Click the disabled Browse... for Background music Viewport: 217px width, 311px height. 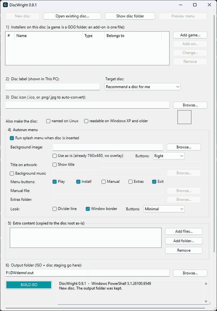pos(184,173)
